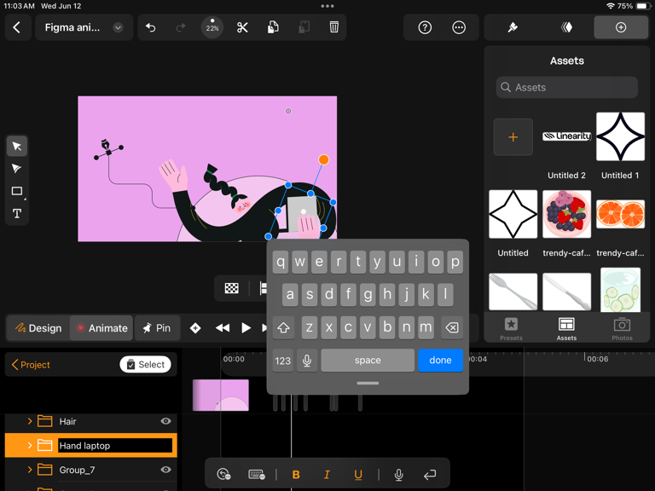Image resolution: width=655 pixels, height=491 pixels.
Task: Open the iPadOS multitasking three dots
Action: [x=327, y=6]
